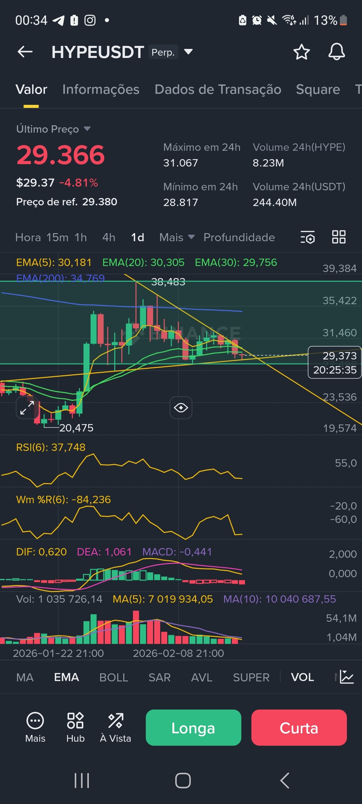Switch to À Vista spot trading
Screen dimensions: 362x804
click(116, 727)
